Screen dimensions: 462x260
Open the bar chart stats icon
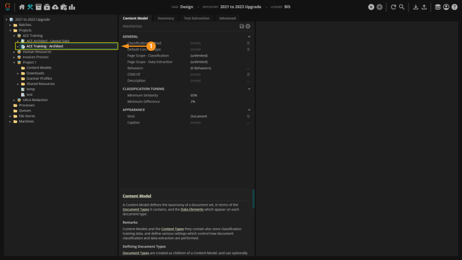click(x=72, y=7)
